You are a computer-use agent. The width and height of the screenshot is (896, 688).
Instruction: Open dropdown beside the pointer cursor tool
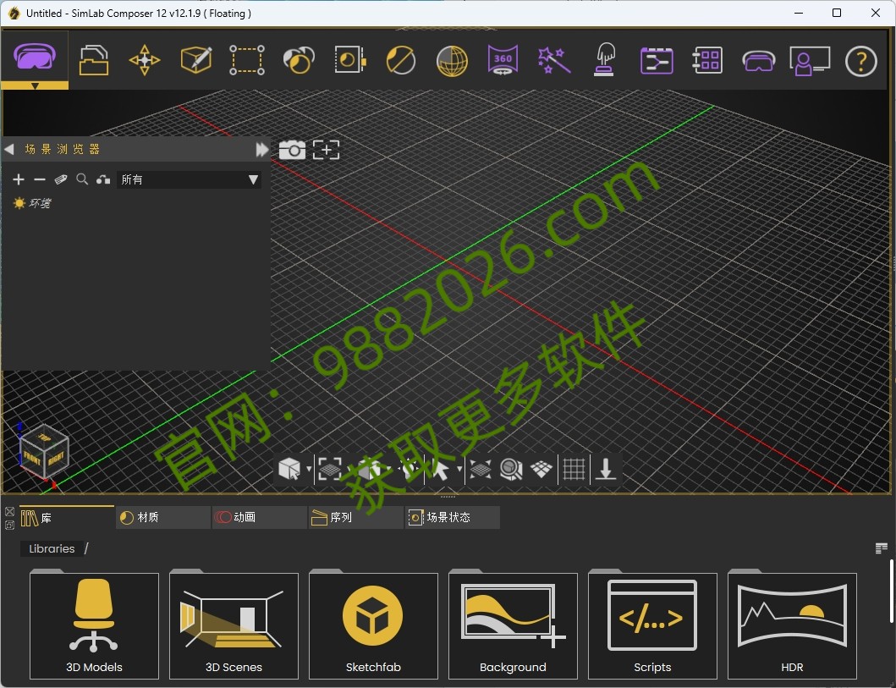[459, 470]
